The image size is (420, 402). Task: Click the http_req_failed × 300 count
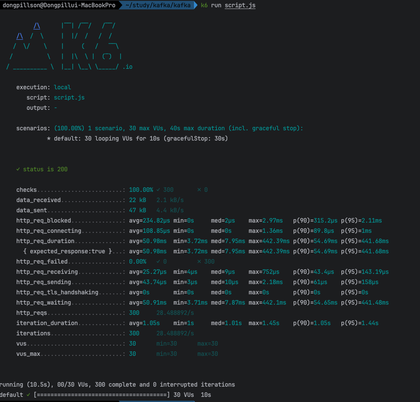(206, 261)
